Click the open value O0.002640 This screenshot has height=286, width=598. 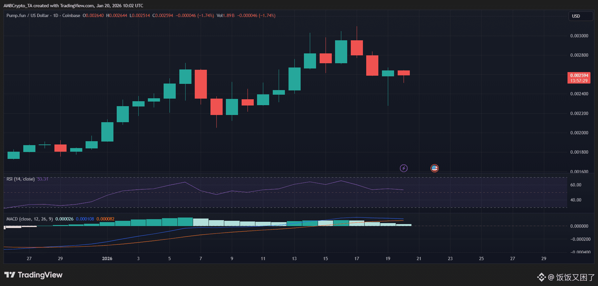93,15
